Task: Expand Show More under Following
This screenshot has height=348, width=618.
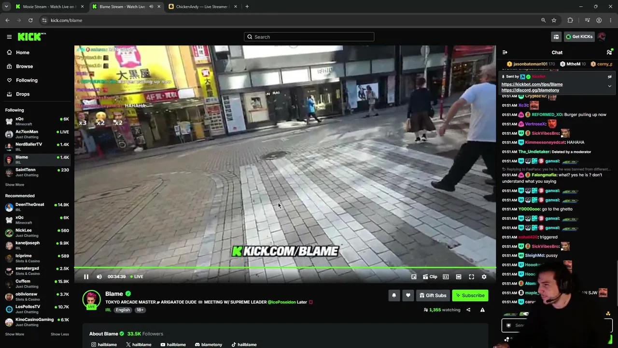Action: click(14, 185)
